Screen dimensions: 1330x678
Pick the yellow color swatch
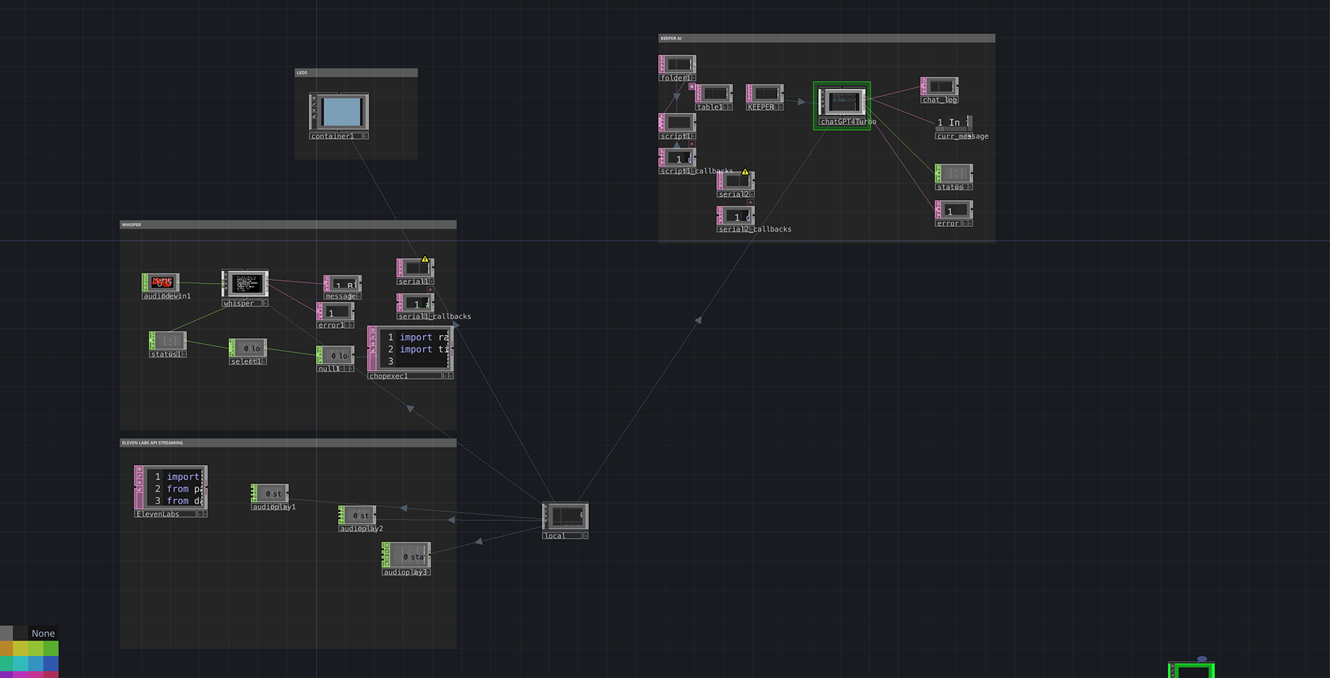[x=21, y=648]
